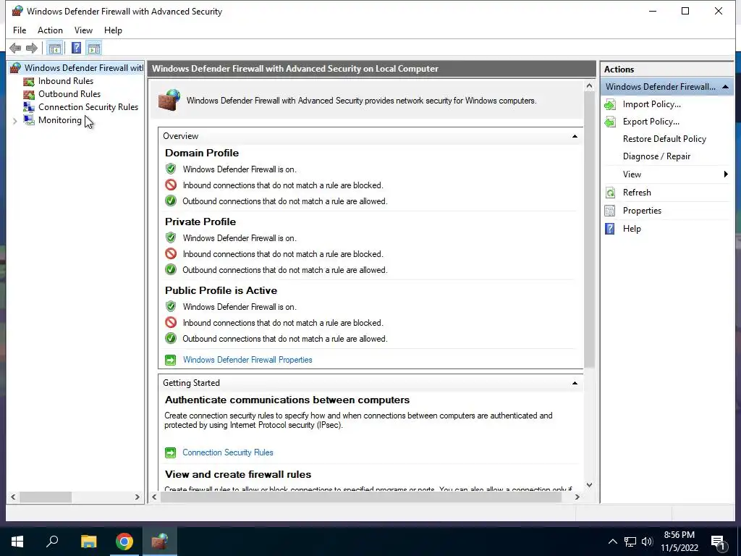Click the firewall app taskbar icon
This screenshot has height=556, width=741.
pos(160,542)
